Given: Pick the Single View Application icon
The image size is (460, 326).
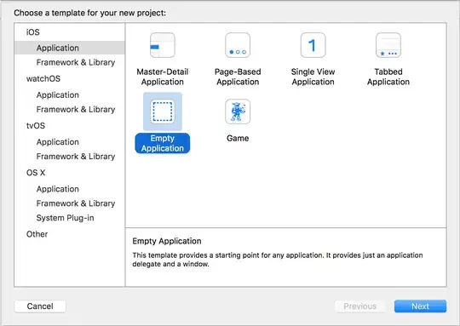Looking at the screenshot, I should pyautogui.click(x=313, y=45).
